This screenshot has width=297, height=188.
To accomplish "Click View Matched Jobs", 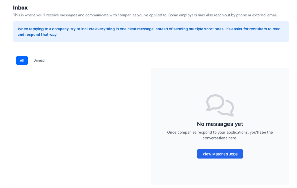I will click(x=220, y=154).
